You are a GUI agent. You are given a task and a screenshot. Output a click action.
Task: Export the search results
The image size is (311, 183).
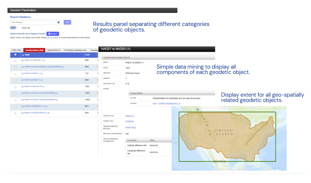click(53, 34)
